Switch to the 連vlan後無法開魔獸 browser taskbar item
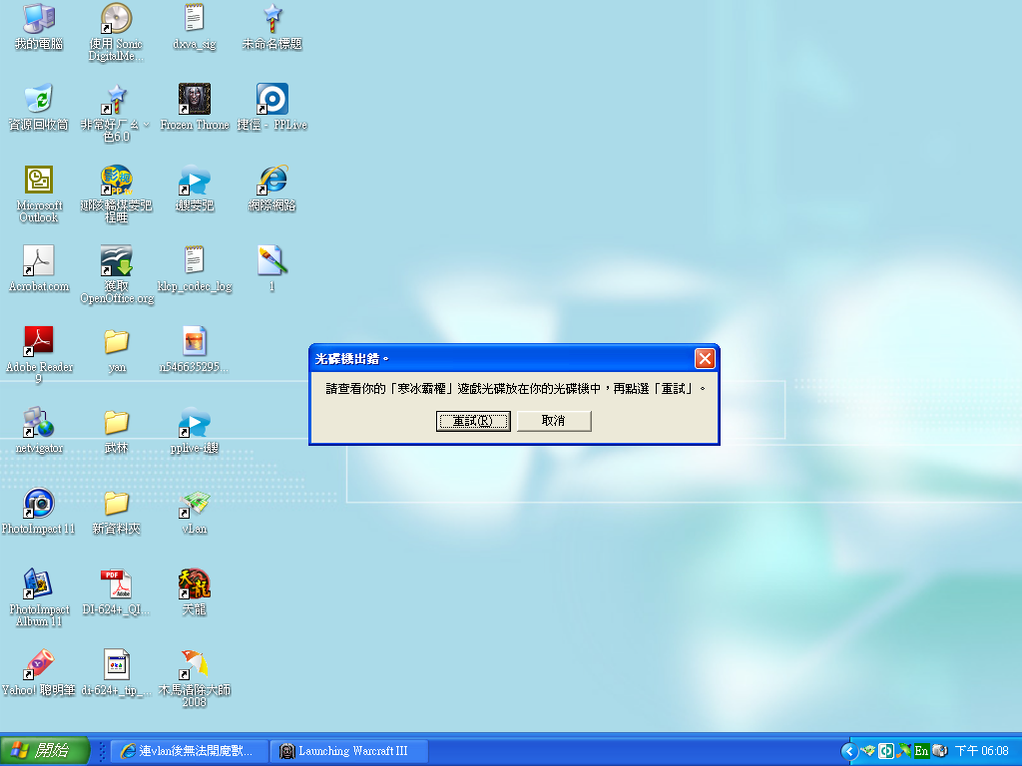The height and width of the screenshot is (766, 1022). point(189,751)
